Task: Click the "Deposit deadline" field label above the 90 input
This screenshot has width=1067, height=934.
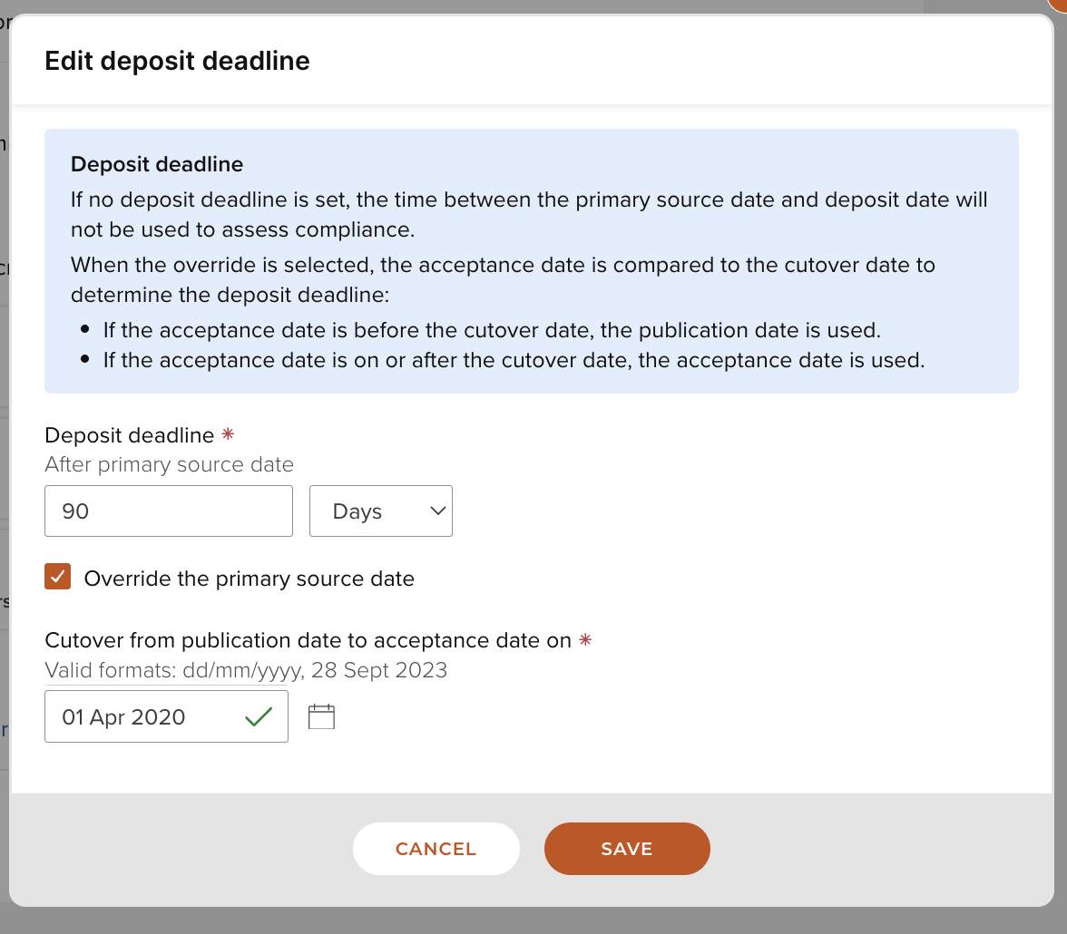Action: (129, 435)
